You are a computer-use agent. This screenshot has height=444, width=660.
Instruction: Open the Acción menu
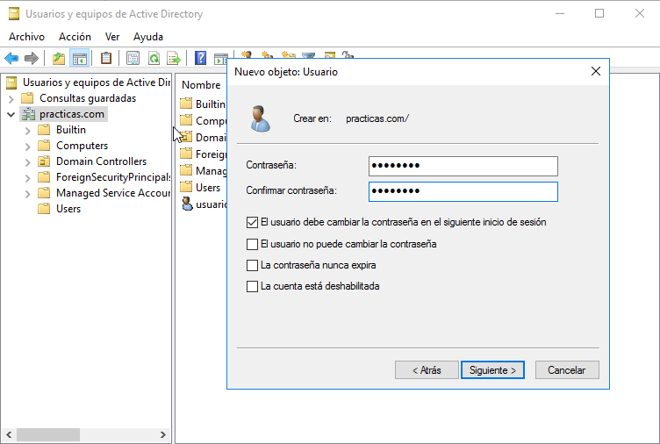pos(75,37)
